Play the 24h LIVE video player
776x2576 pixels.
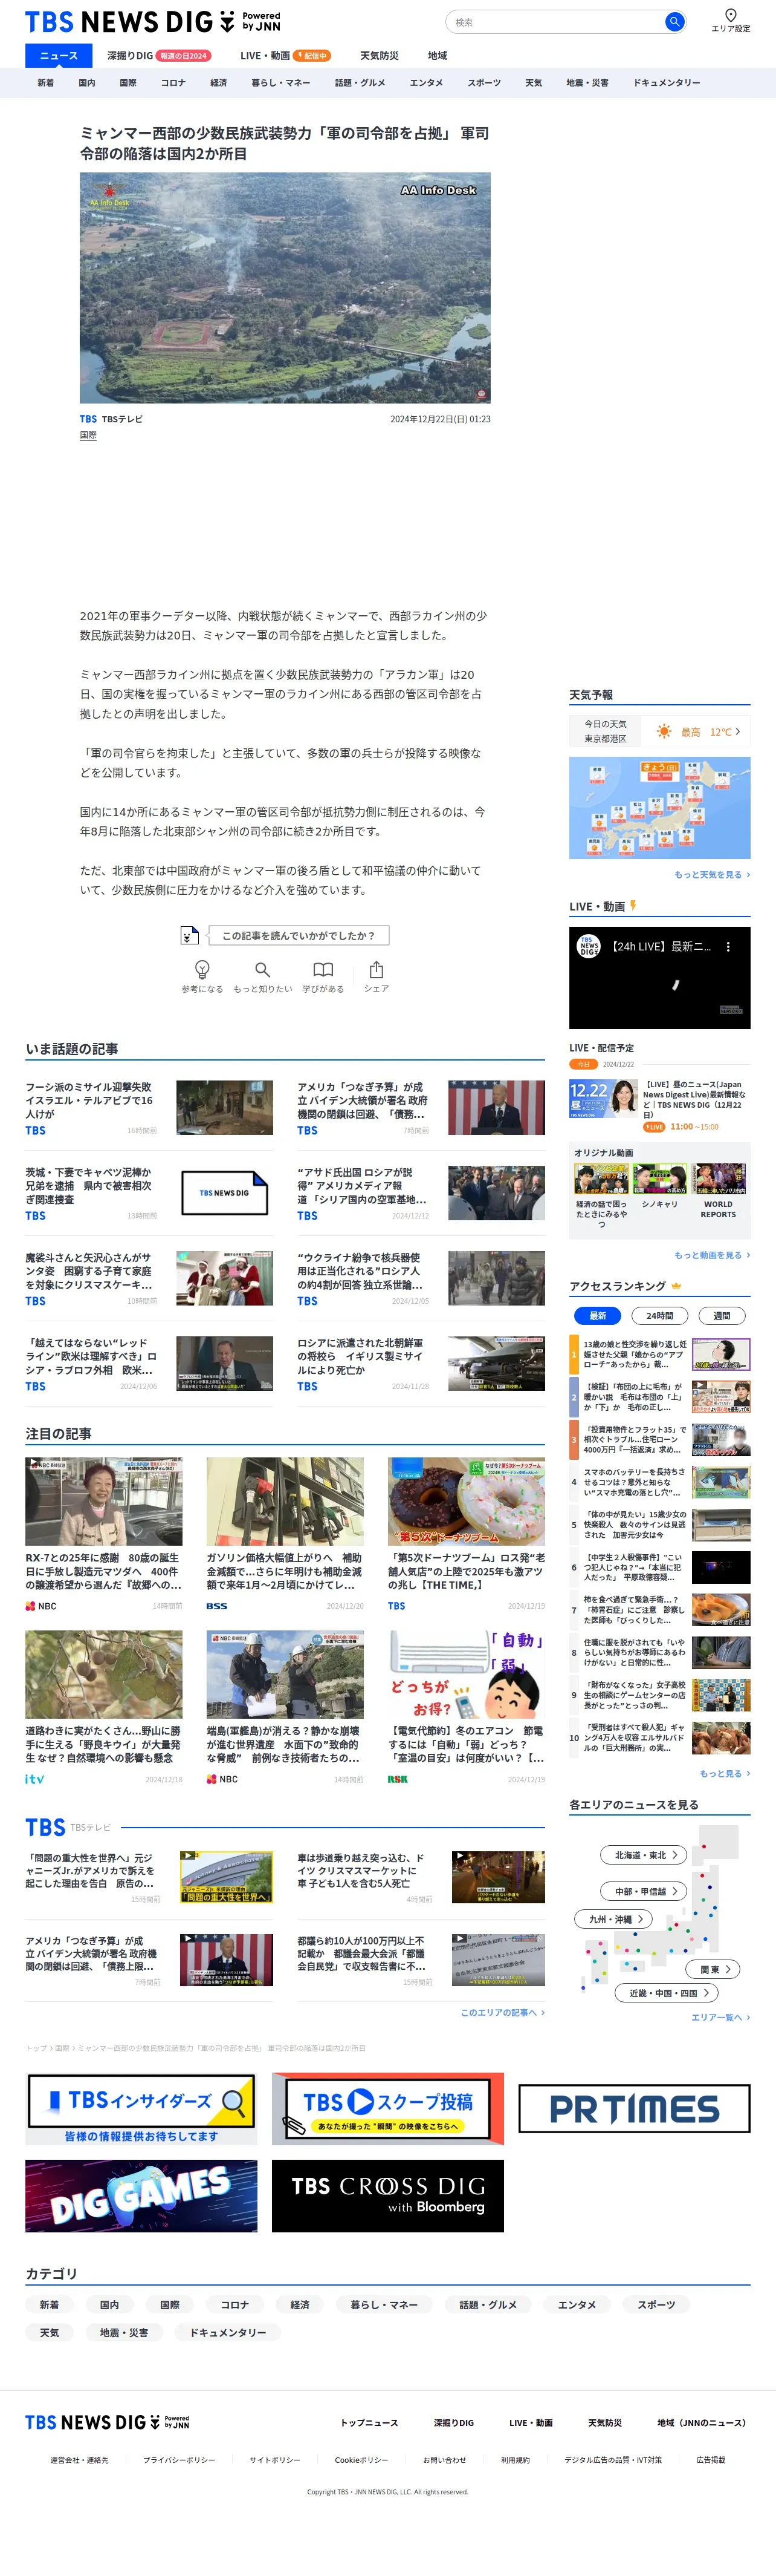659,978
